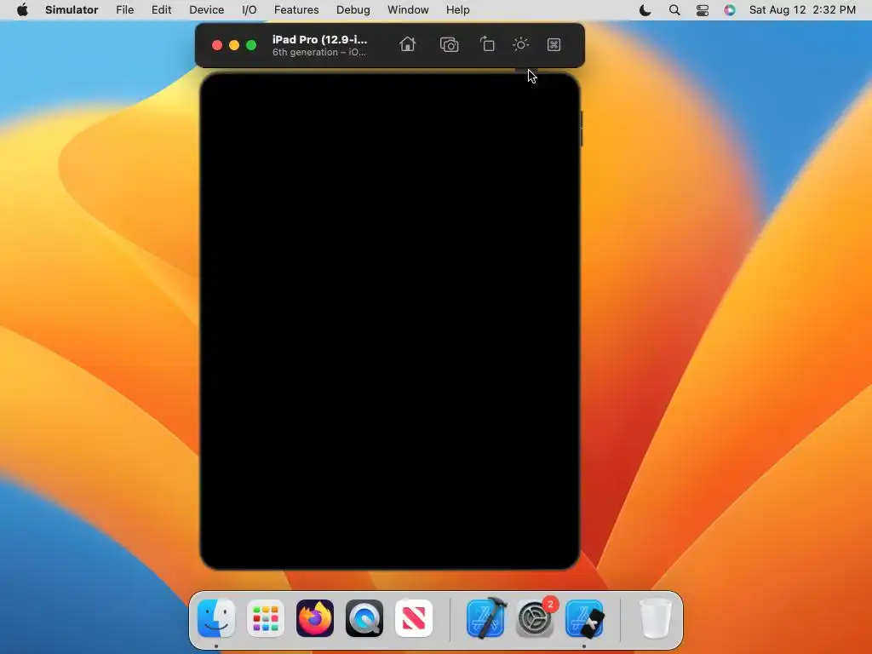Open the File menu

point(124,10)
